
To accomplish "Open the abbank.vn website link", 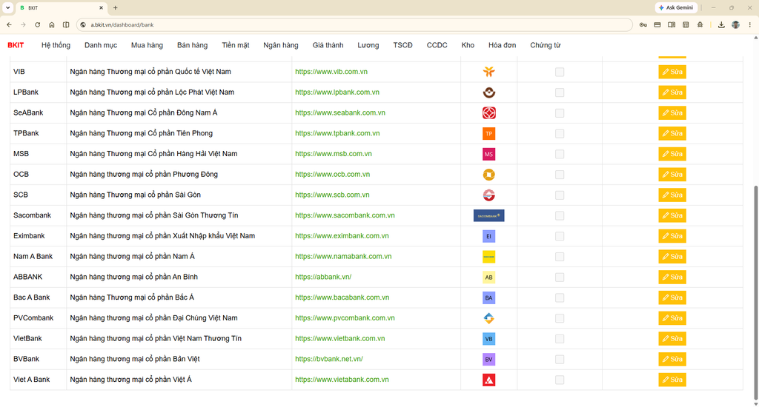I will [x=323, y=277].
